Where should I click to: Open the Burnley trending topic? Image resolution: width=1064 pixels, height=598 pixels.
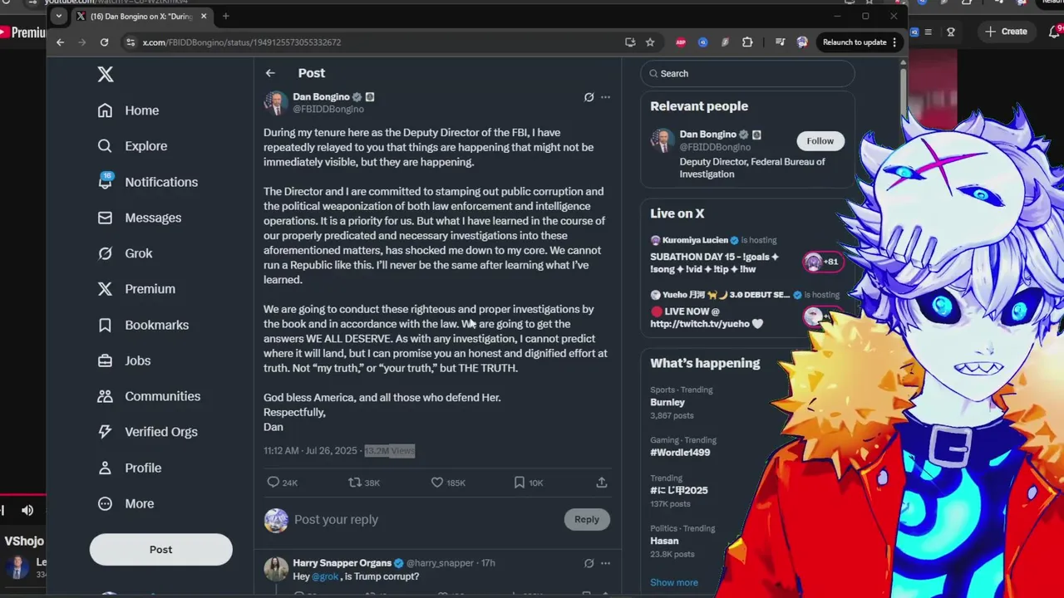pos(667,402)
